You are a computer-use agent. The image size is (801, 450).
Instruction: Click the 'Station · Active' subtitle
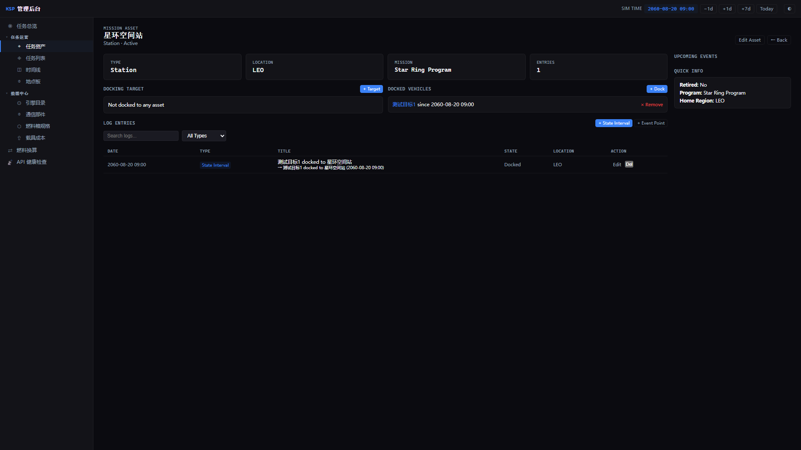pyautogui.click(x=121, y=43)
